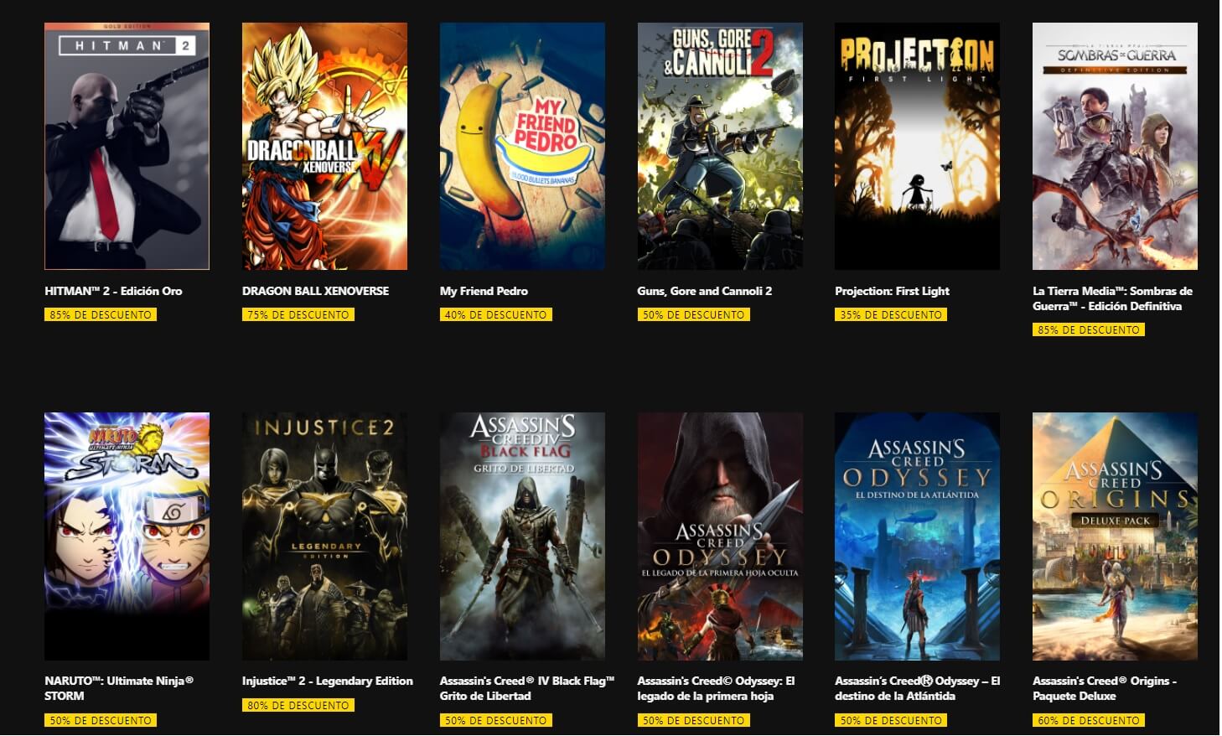1222x736 pixels.
Task: Open Guns, Gore and Cannoli 2 cover
Action: coord(720,146)
